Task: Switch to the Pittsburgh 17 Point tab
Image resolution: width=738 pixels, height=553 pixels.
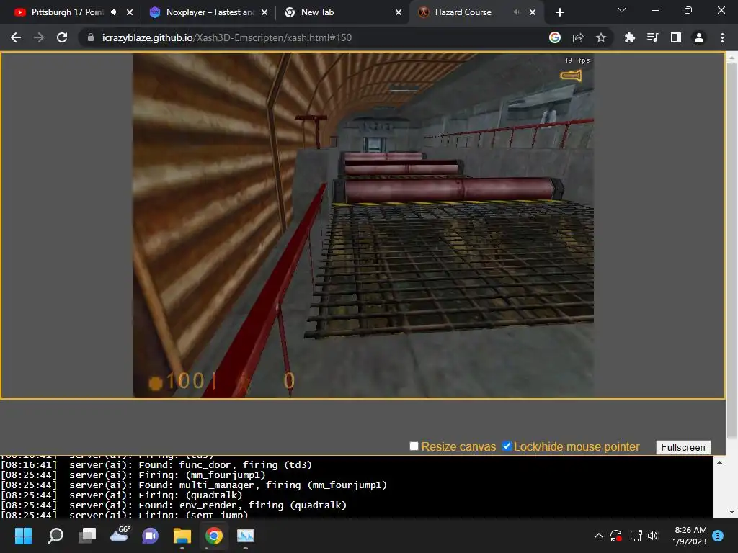Action: click(x=67, y=12)
